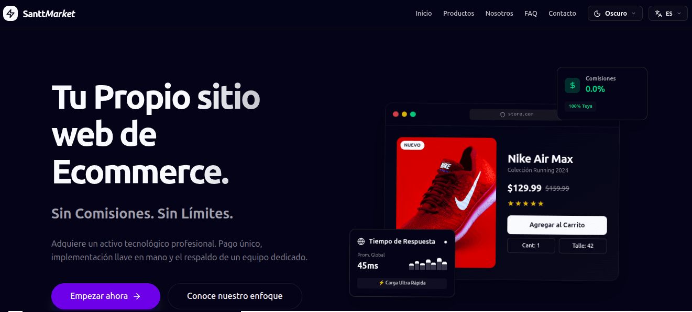Click the lightning icon in Carga Ultra Rápida badge
692x312 pixels.
tap(381, 283)
